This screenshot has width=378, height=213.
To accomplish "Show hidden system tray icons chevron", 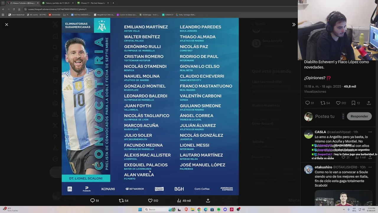I will [x=344, y=209].
